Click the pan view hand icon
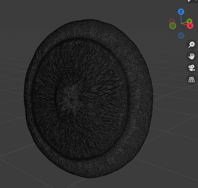 pyautogui.click(x=191, y=56)
